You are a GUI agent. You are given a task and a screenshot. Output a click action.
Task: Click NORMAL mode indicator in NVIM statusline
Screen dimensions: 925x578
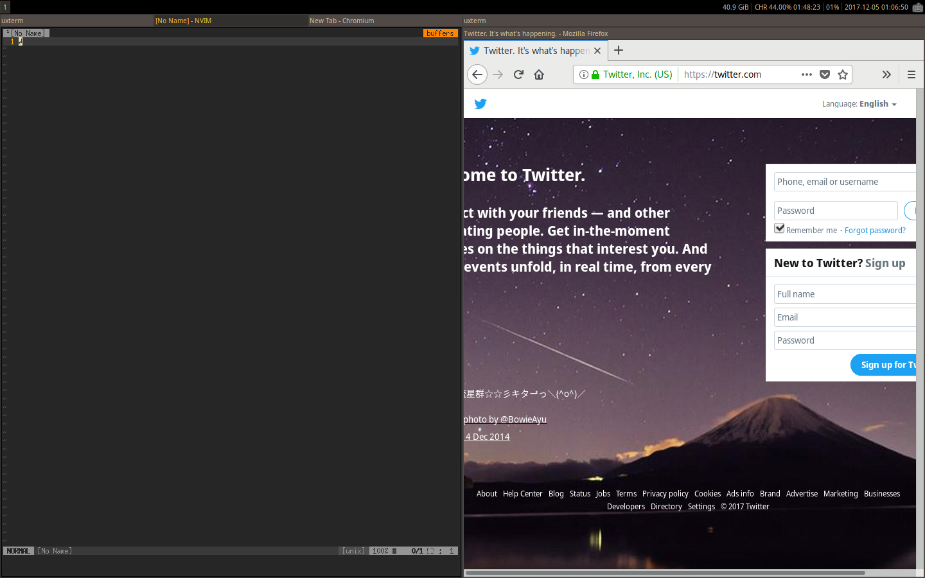click(19, 551)
